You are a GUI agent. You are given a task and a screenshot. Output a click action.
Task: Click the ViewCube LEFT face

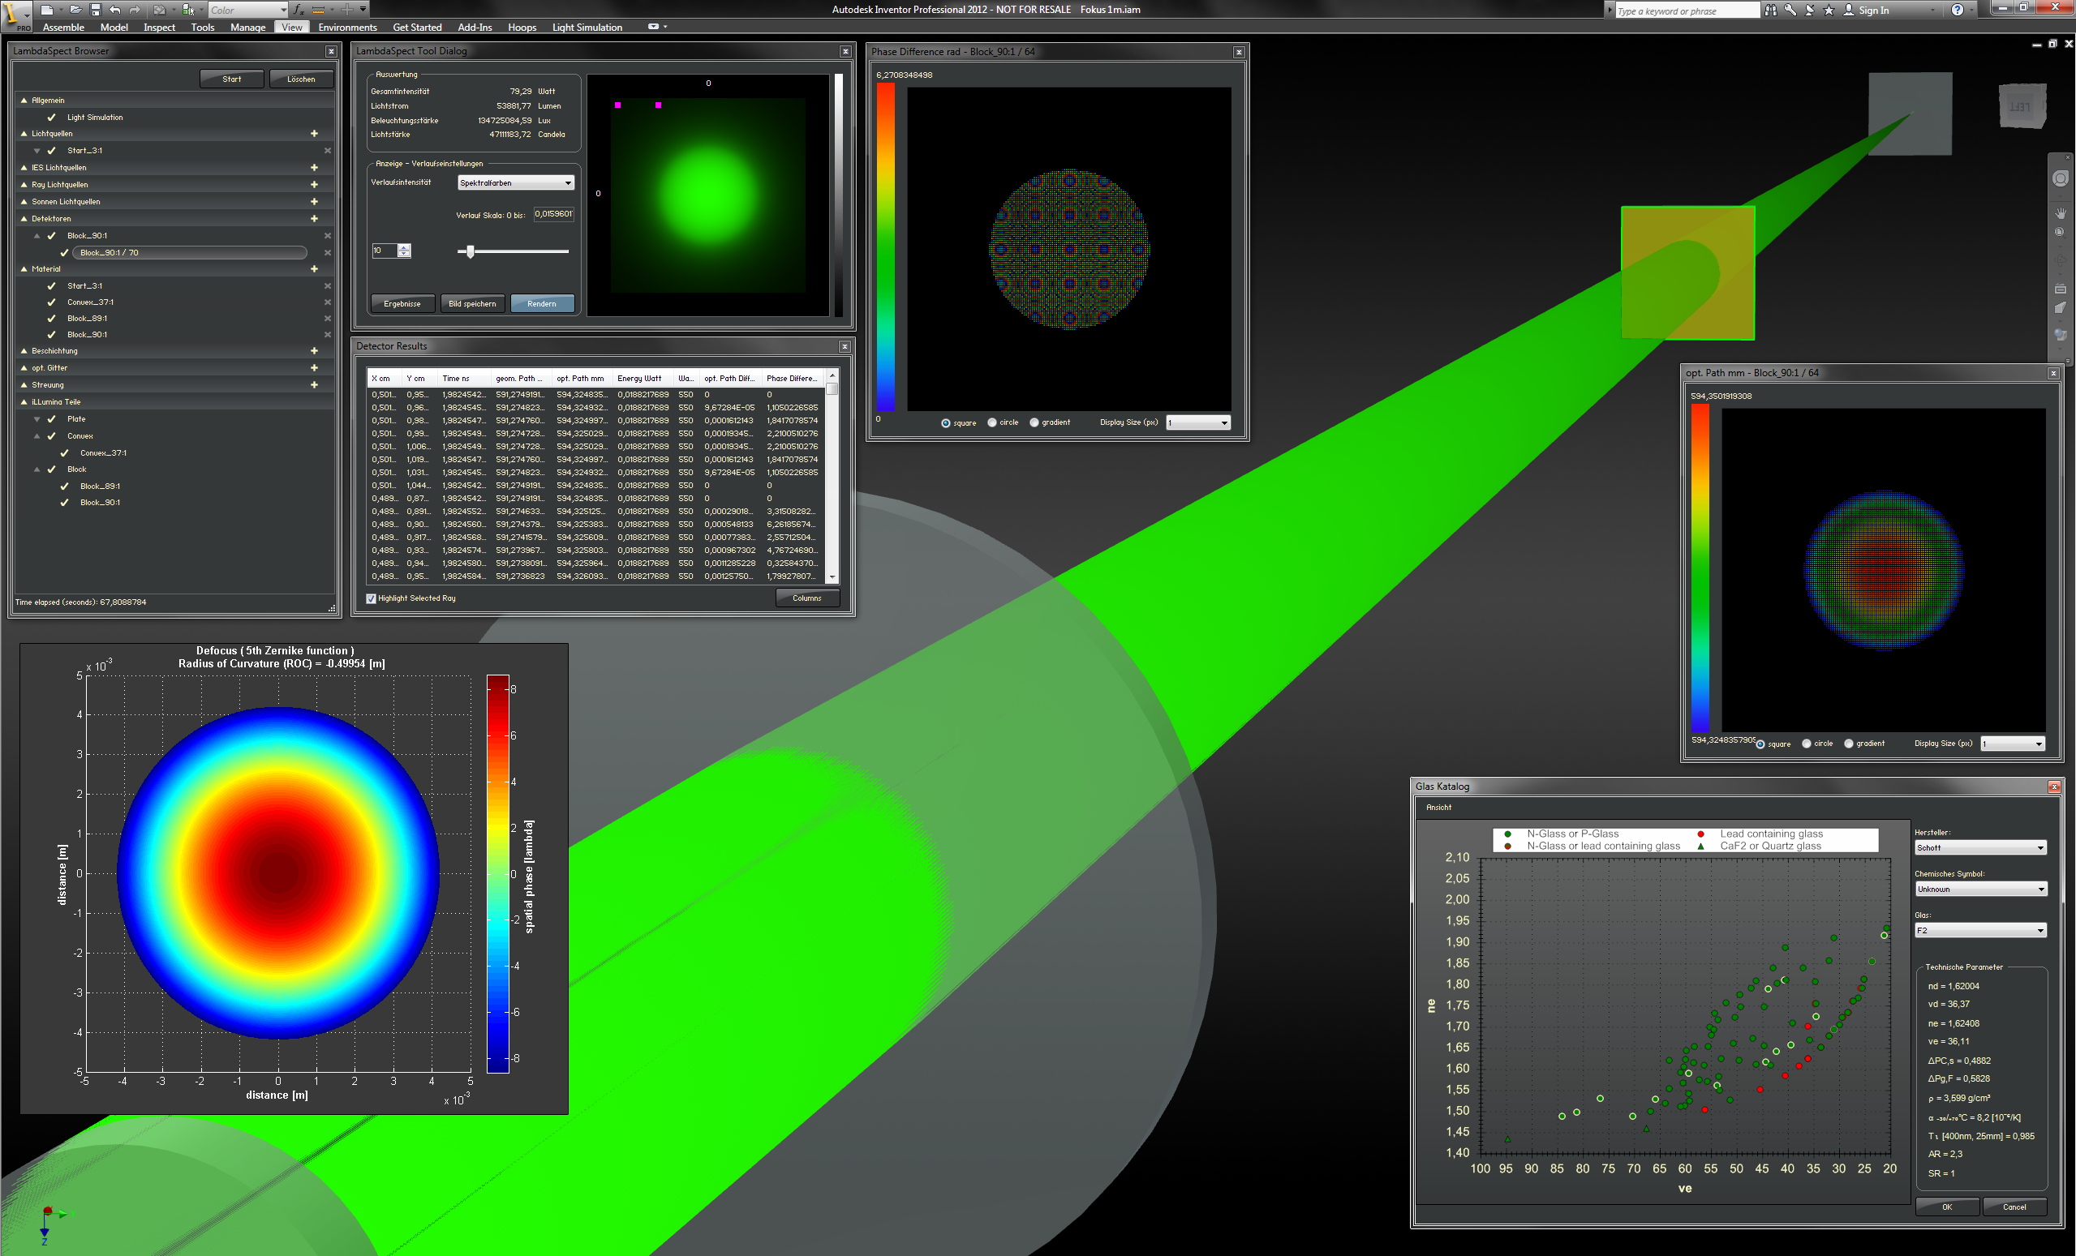click(x=2021, y=106)
